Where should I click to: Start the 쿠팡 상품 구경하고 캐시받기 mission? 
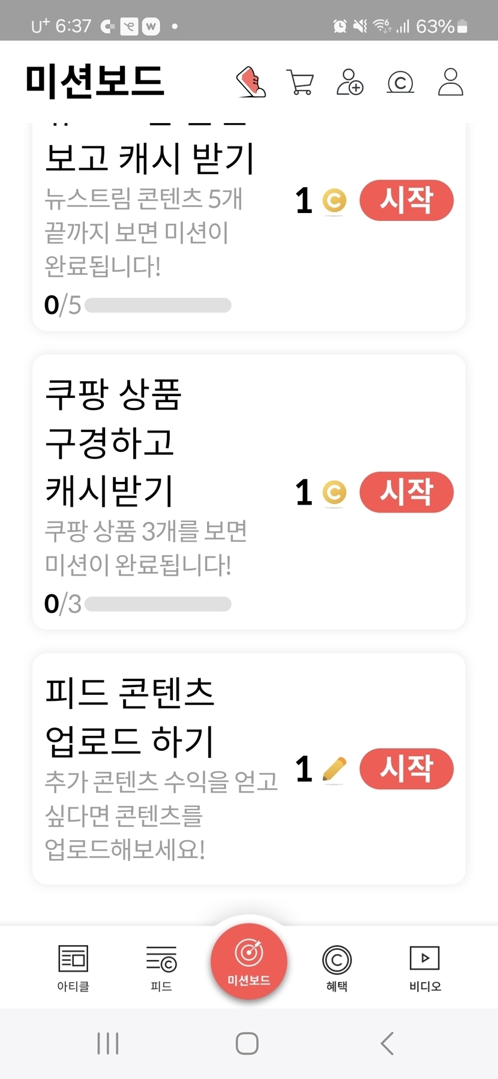tap(406, 493)
